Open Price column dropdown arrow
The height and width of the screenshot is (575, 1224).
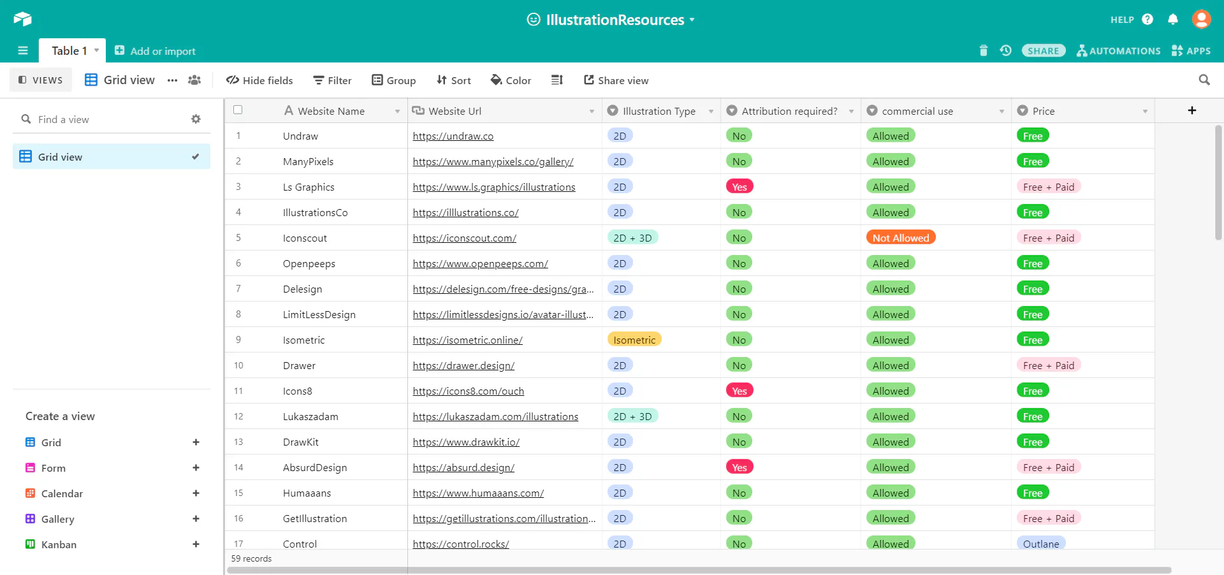pos(1145,111)
